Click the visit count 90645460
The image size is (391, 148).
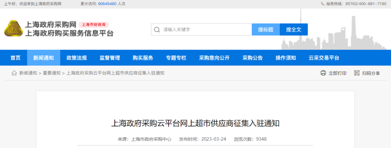pos(107,4)
